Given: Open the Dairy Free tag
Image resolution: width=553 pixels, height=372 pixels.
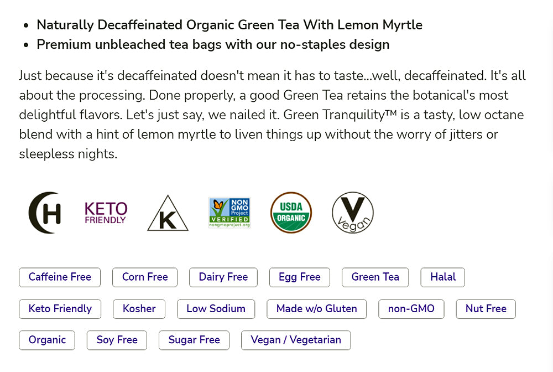Looking at the screenshot, I should point(223,277).
